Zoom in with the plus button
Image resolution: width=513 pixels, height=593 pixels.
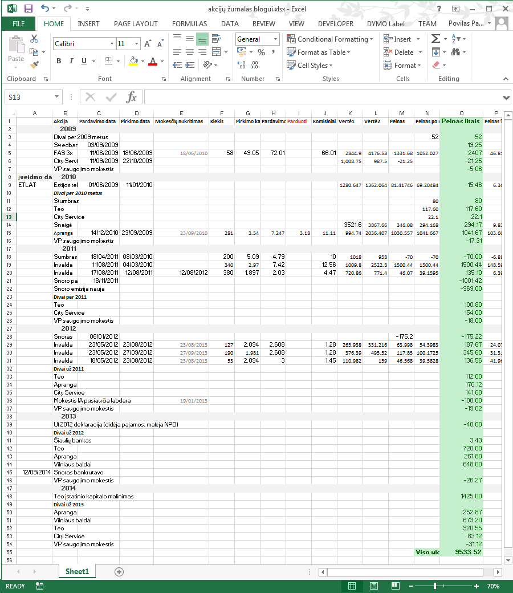tap(477, 586)
